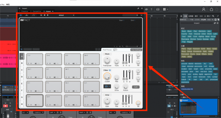Click the pencil edit icon beside Impact search
The width and height of the screenshot is (221, 118).
(x=215, y=23)
